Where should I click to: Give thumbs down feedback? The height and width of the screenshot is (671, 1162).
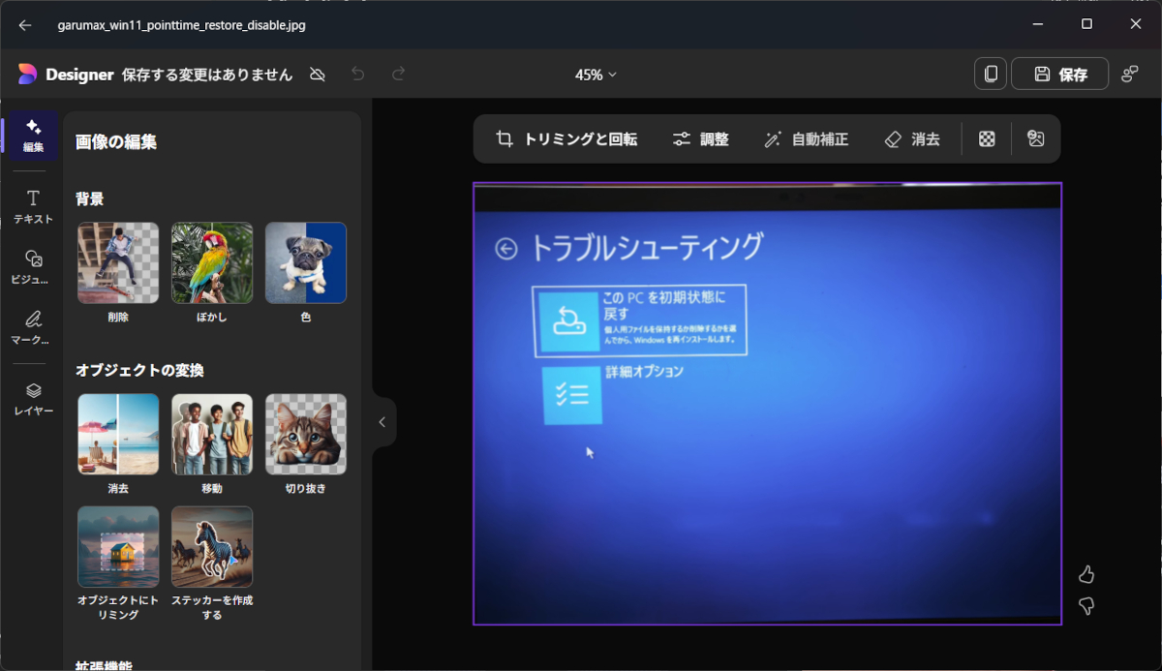coord(1086,606)
